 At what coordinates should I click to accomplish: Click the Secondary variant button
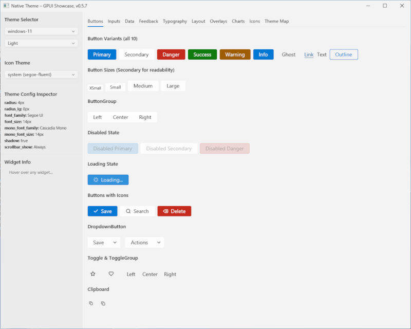coord(136,54)
